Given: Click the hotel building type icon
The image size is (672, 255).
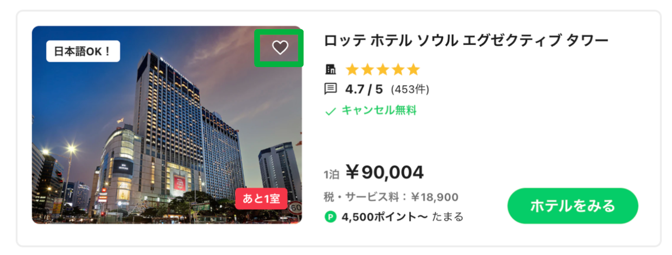Looking at the screenshot, I should [331, 70].
